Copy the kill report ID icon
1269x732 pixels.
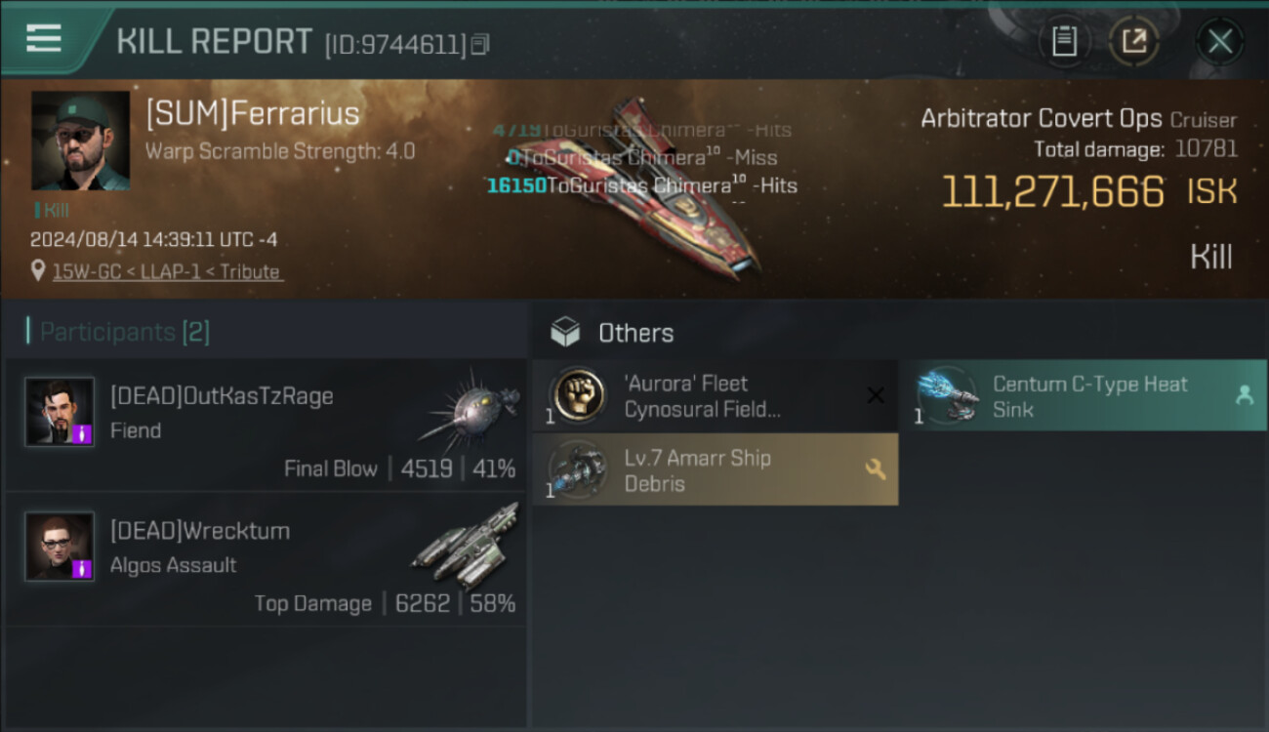479,44
